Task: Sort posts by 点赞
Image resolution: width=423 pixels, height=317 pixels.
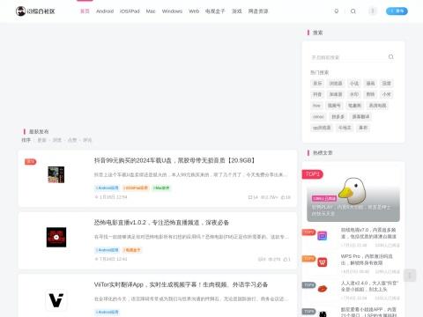Action: point(72,140)
